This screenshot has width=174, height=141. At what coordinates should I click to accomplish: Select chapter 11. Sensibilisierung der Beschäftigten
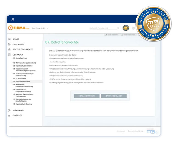pos(22,100)
